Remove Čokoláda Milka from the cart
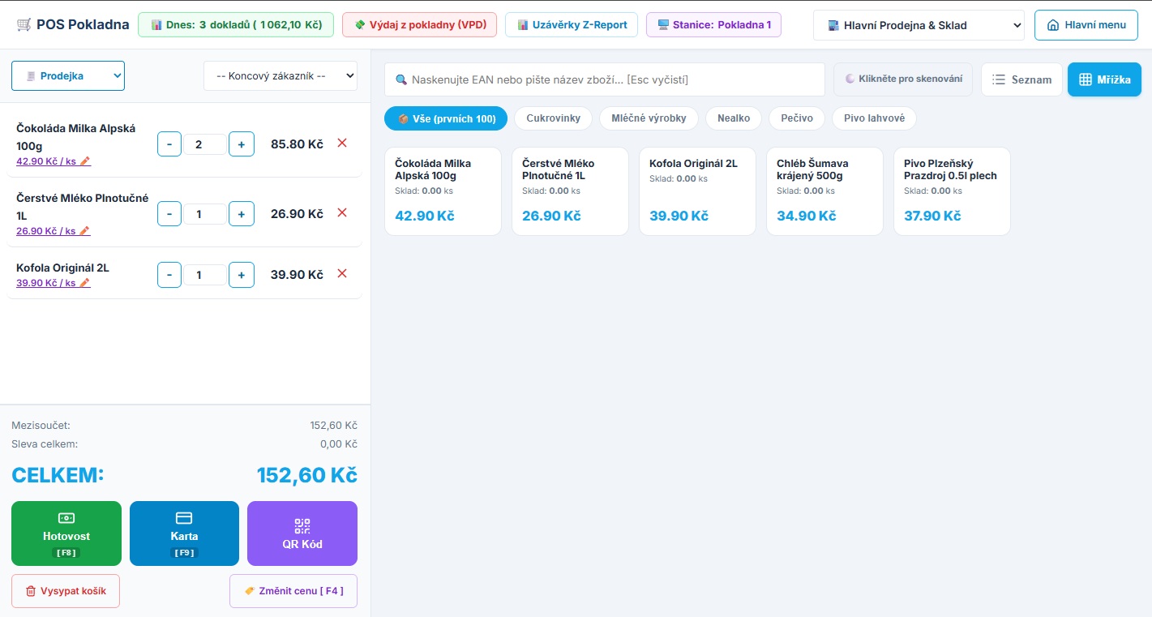The image size is (1152, 617). pos(342,144)
